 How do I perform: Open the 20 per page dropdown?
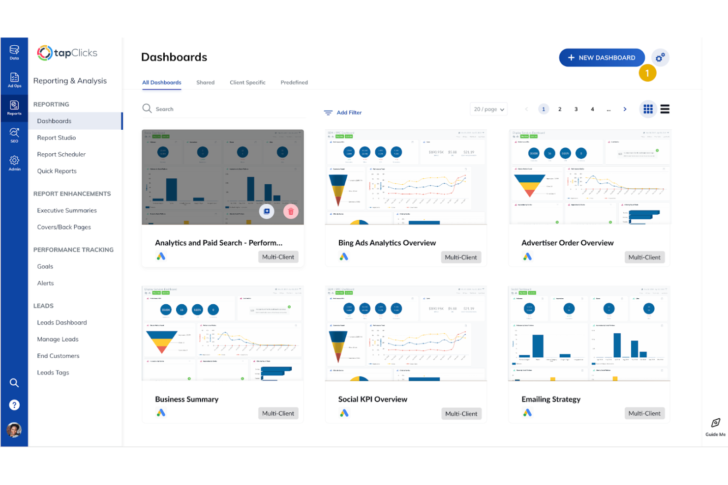tap(488, 109)
